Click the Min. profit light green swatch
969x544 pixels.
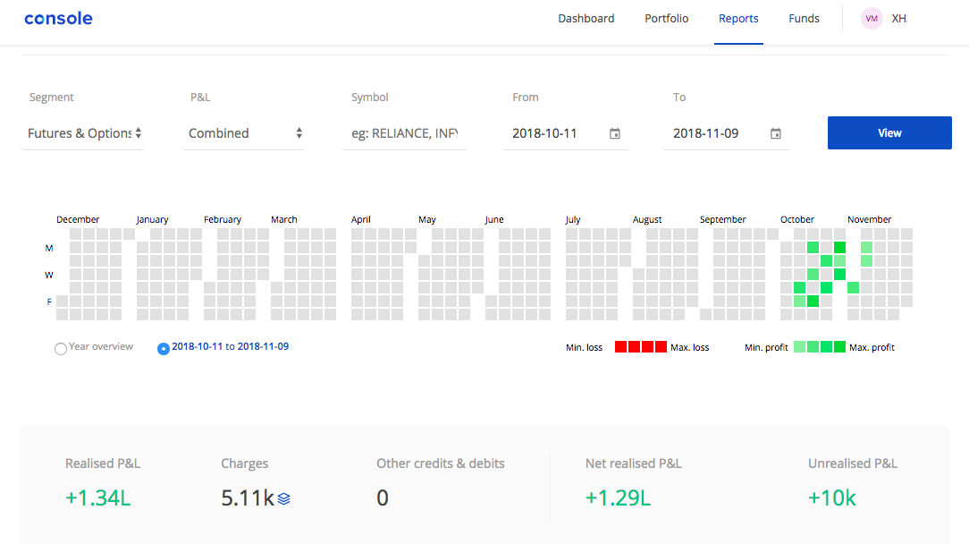coord(799,346)
